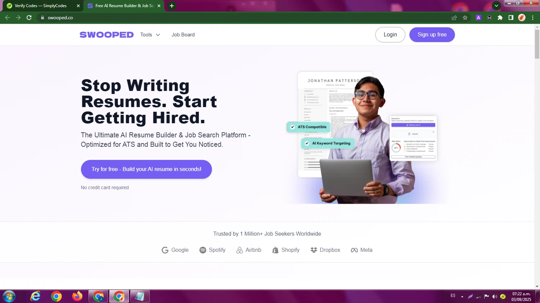Click the Stop Writing Resumes headline
The image size is (540, 303).
coord(149,102)
